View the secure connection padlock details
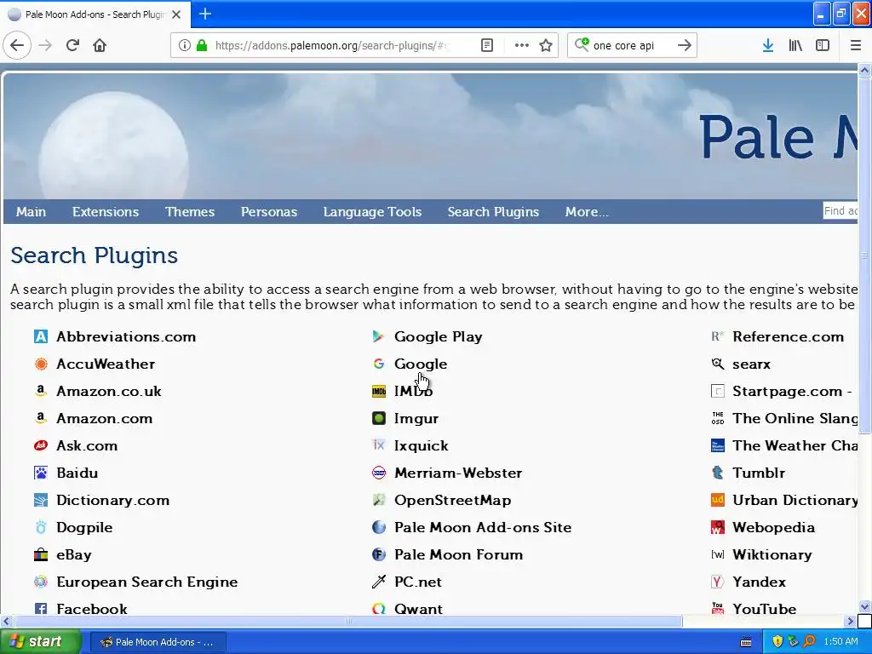This screenshot has height=654, width=872. point(202,45)
